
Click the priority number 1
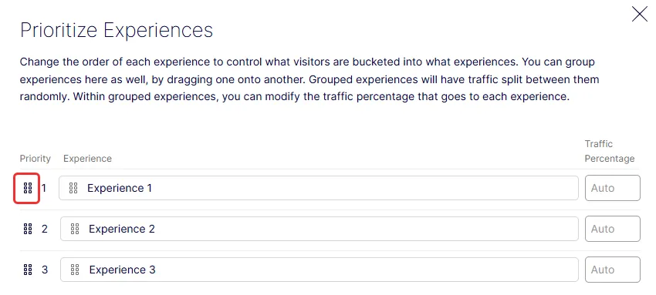click(44, 188)
